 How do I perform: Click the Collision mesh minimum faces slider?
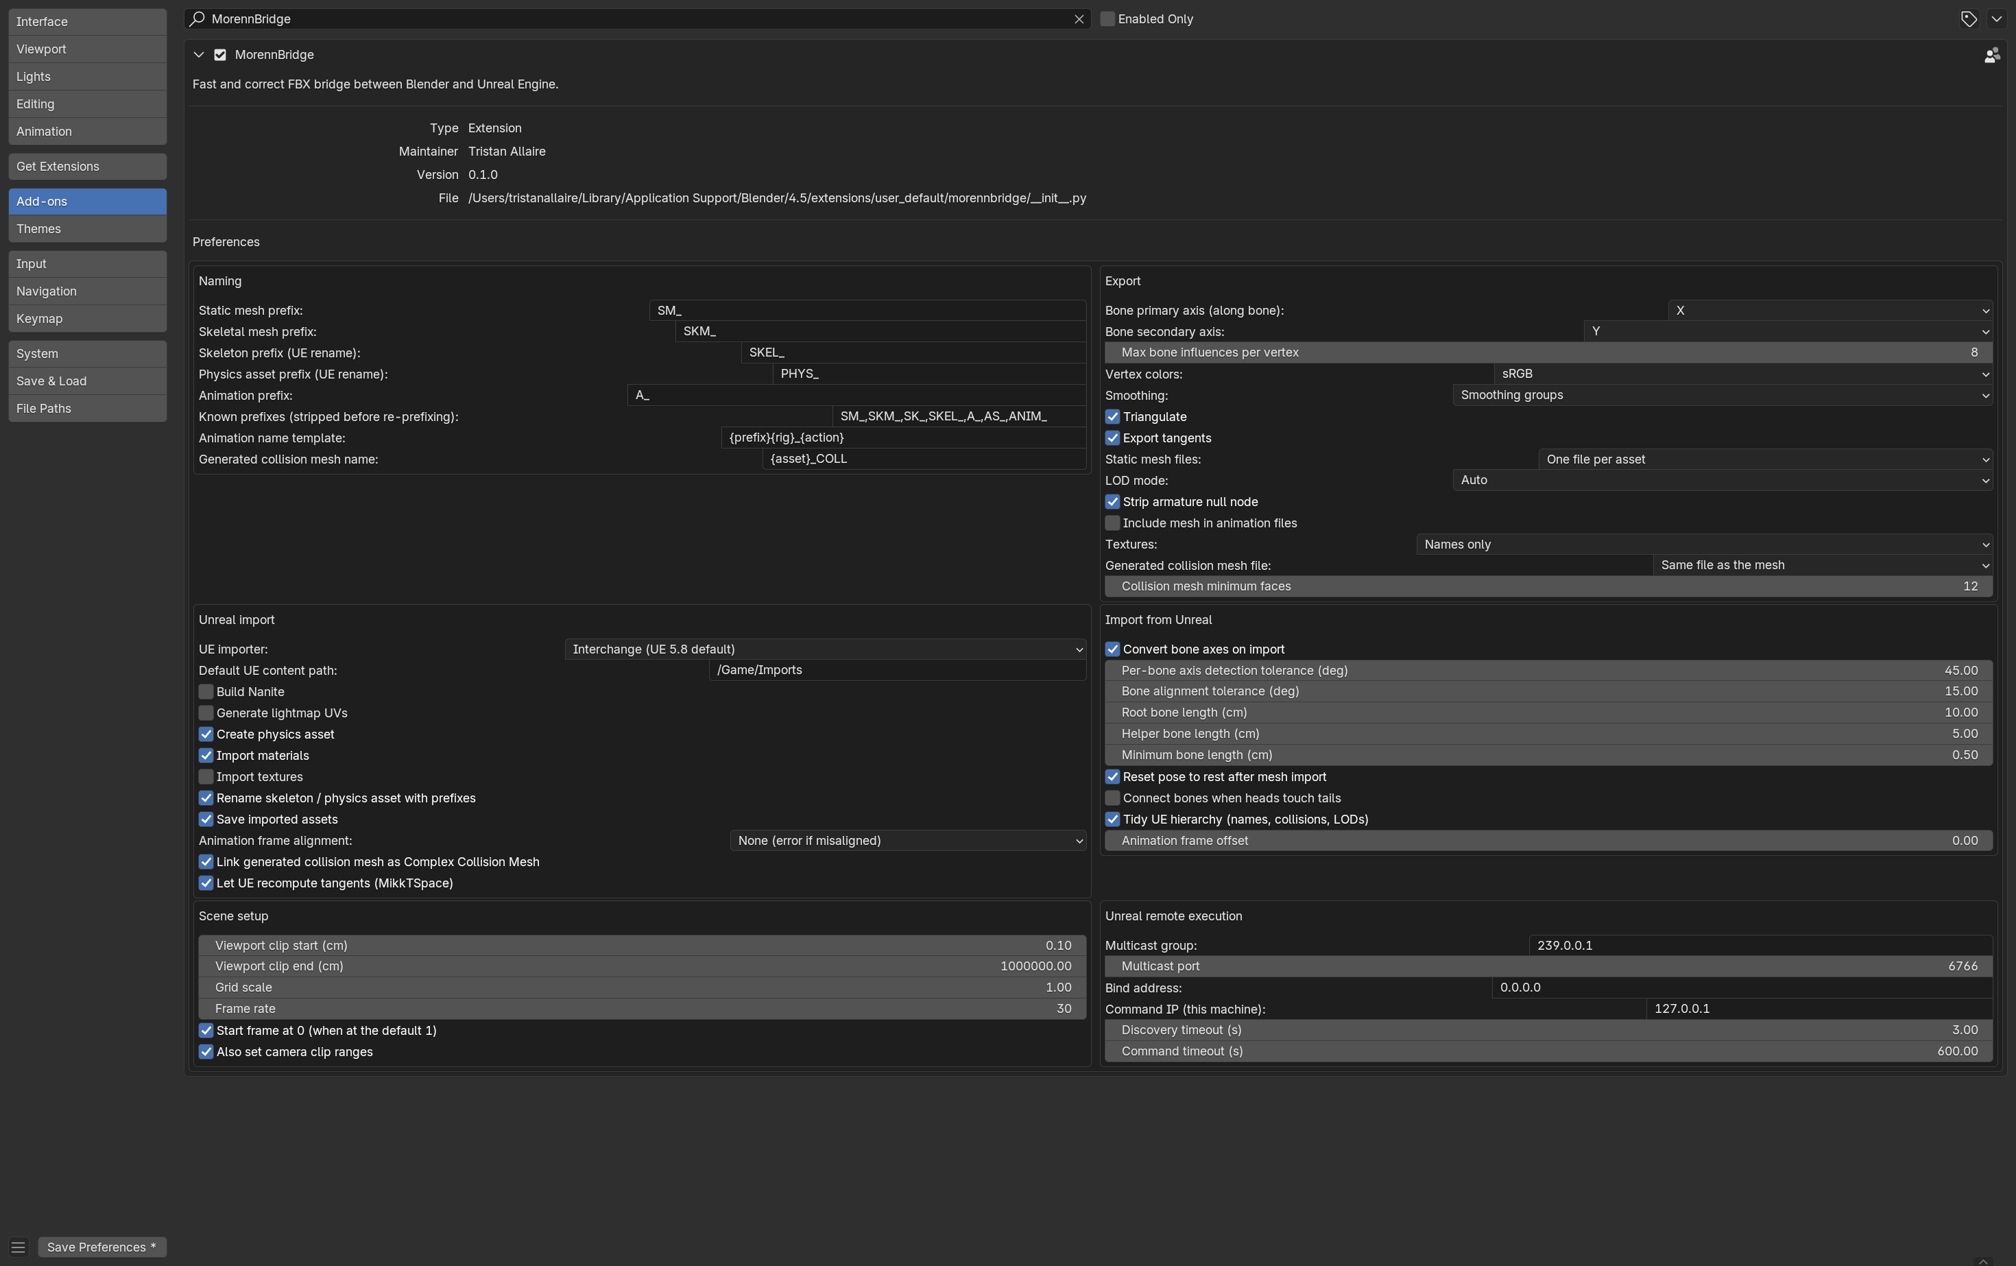click(1548, 586)
